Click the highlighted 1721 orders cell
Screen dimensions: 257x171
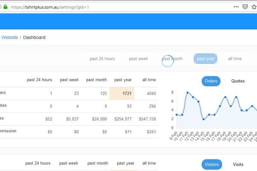(124, 93)
